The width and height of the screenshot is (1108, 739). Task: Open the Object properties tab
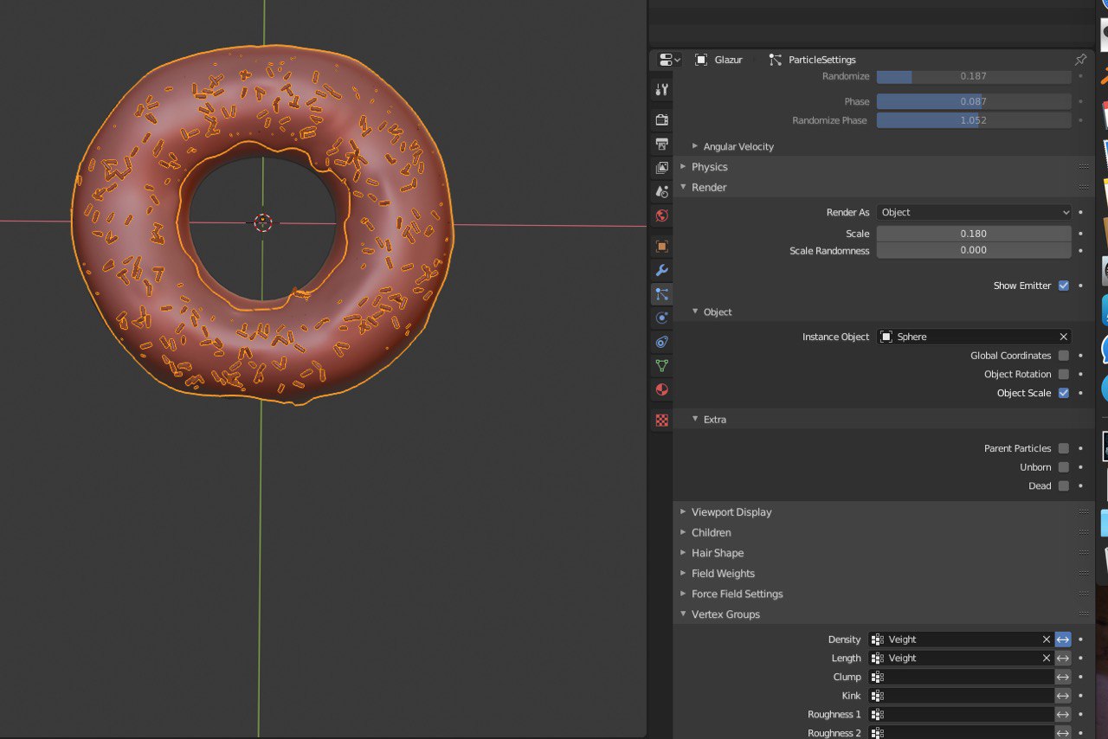click(x=662, y=247)
